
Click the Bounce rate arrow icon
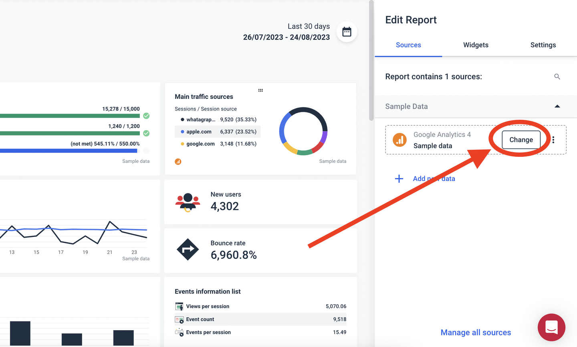(188, 250)
